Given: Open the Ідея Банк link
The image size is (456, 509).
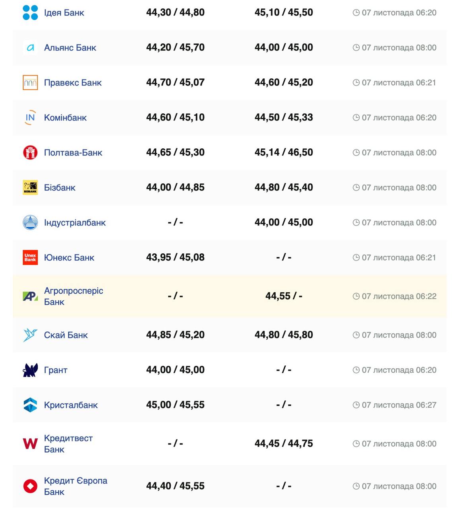Looking at the screenshot, I should 64,13.
